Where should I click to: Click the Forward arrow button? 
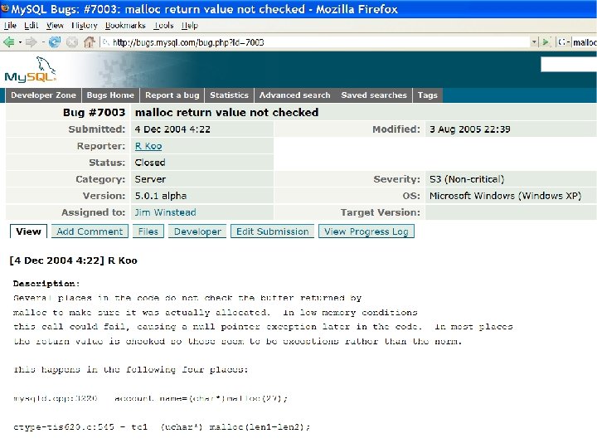(31, 42)
